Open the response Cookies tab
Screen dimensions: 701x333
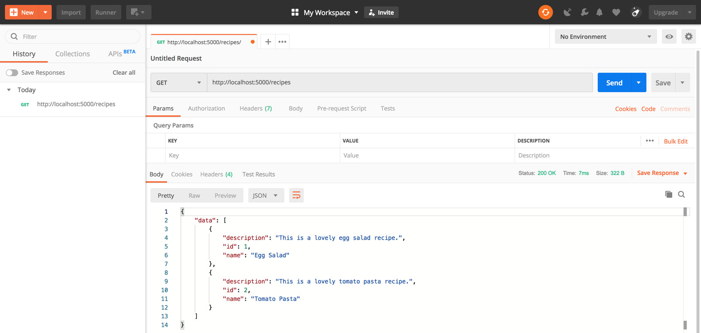182,174
